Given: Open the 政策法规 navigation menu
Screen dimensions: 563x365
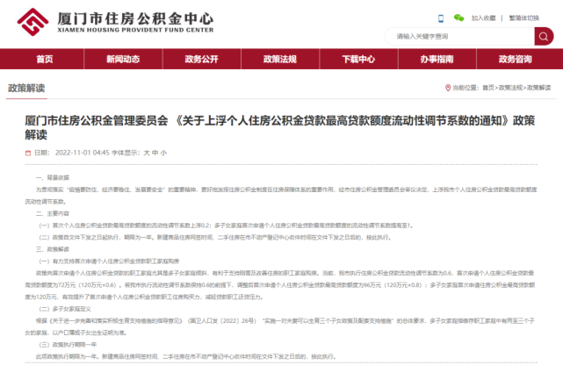Looking at the screenshot, I should click(x=280, y=59).
